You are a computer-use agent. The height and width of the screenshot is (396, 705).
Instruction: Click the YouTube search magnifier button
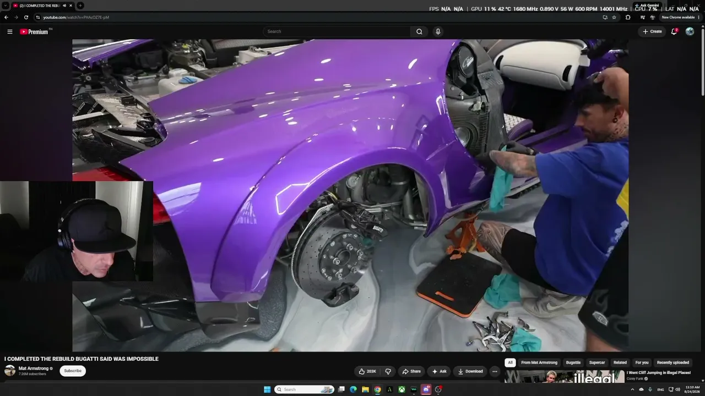(x=419, y=31)
